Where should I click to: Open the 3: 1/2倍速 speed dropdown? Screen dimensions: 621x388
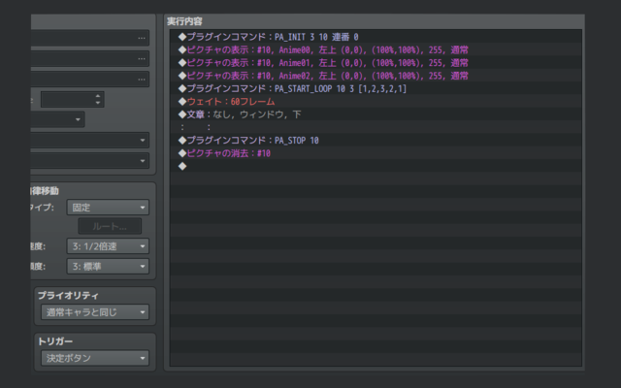click(x=108, y=246)
